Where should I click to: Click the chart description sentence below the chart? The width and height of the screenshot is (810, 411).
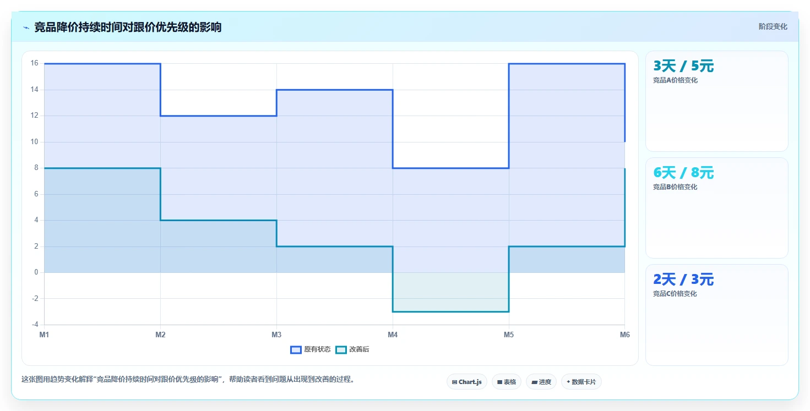(188, 379)
